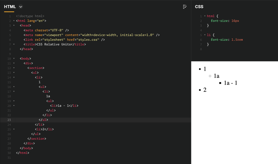Fold the title tag at line 7
Screen dimensions: 278x164
(14, 44)
